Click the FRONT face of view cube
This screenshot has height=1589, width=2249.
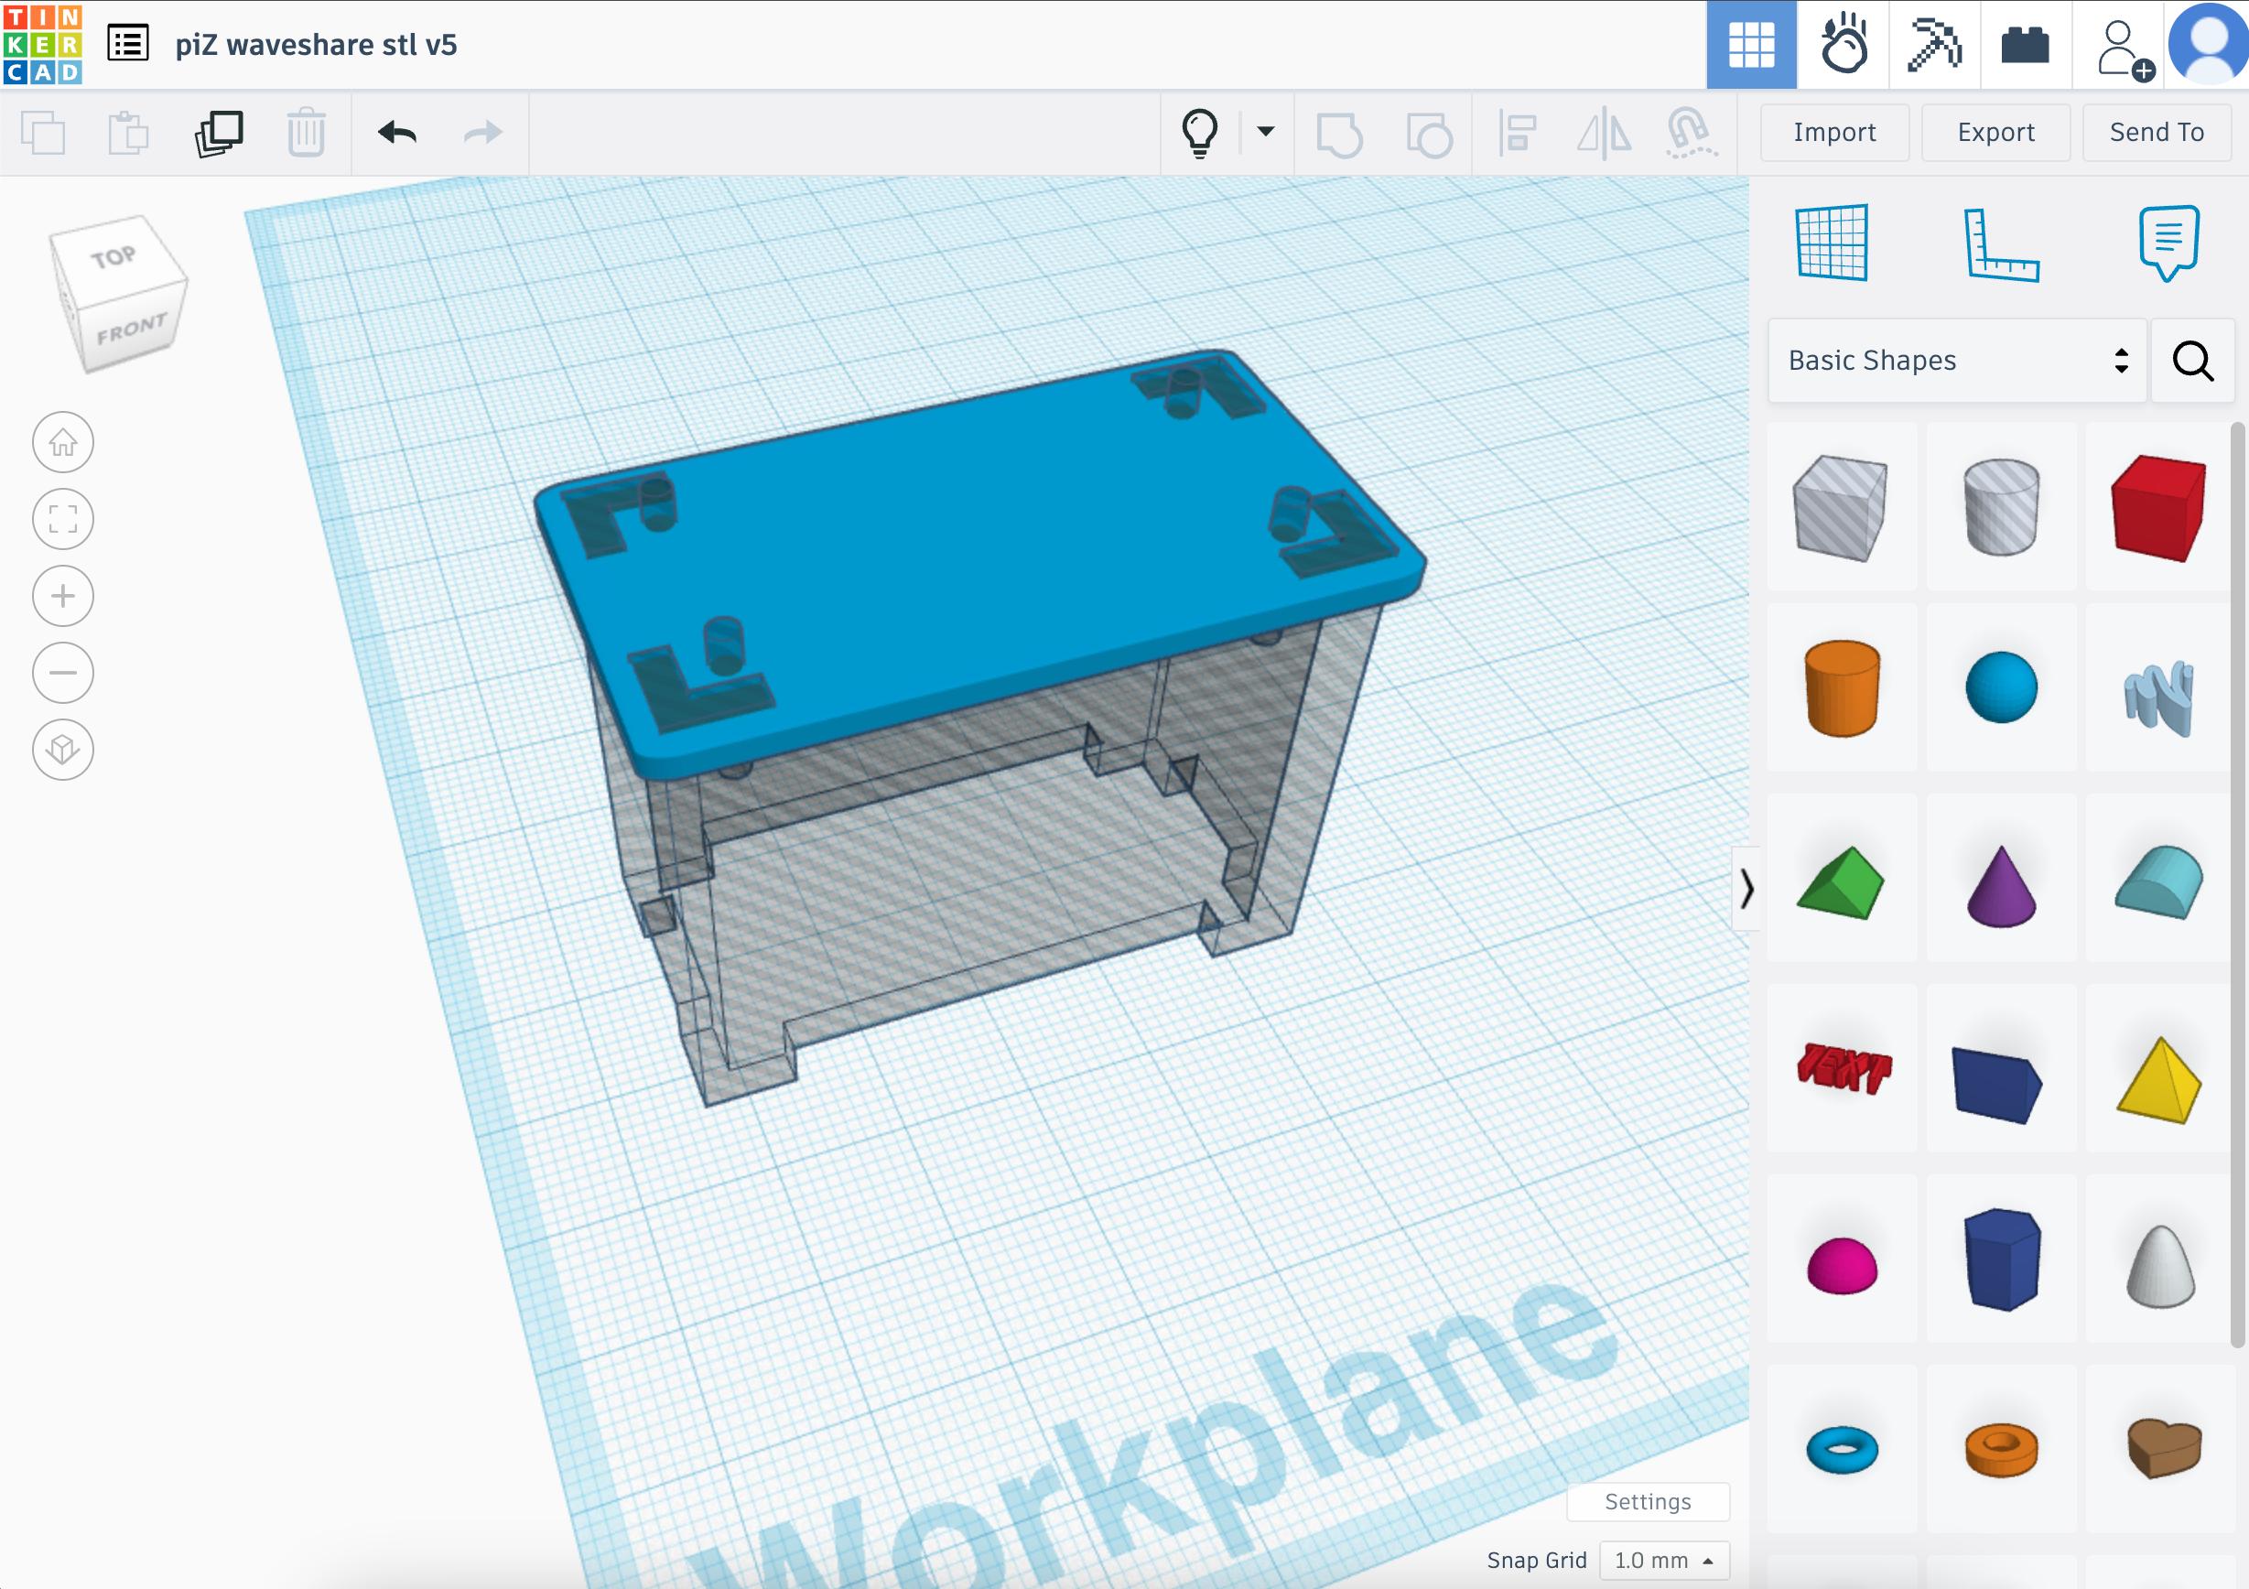pos(131,330)
